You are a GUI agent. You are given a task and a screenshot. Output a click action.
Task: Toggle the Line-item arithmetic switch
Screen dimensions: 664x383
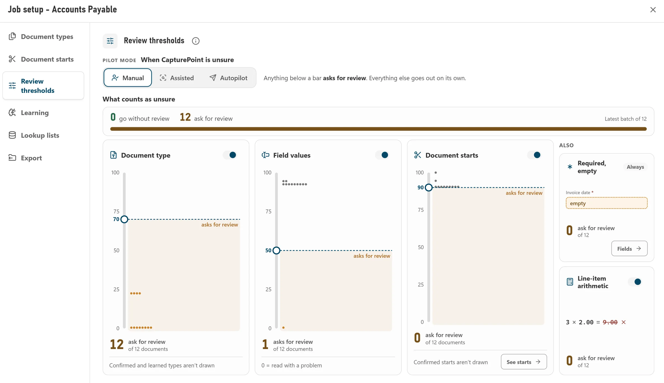tap(635, 282)
